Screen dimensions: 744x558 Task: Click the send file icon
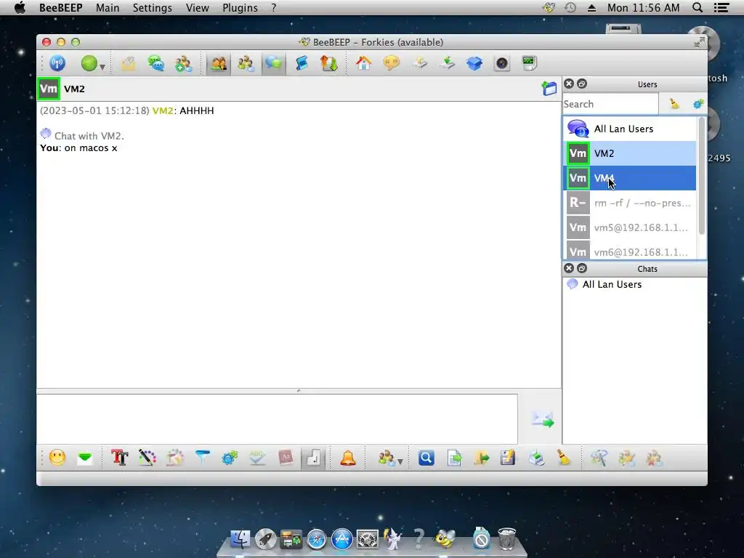(x=454, y=458)
